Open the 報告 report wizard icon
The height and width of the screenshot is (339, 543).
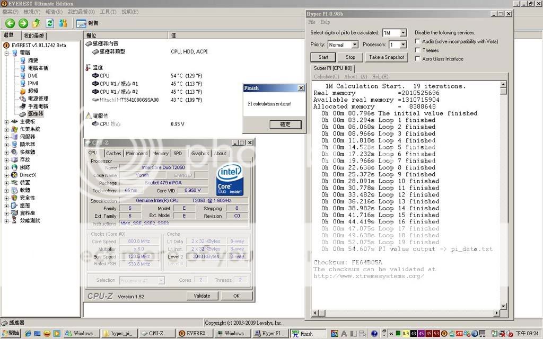click(81, 23)
